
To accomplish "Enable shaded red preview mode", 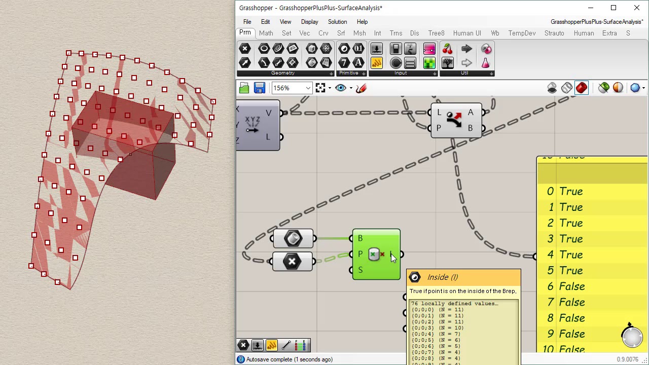I will click(x=582, y=88).
